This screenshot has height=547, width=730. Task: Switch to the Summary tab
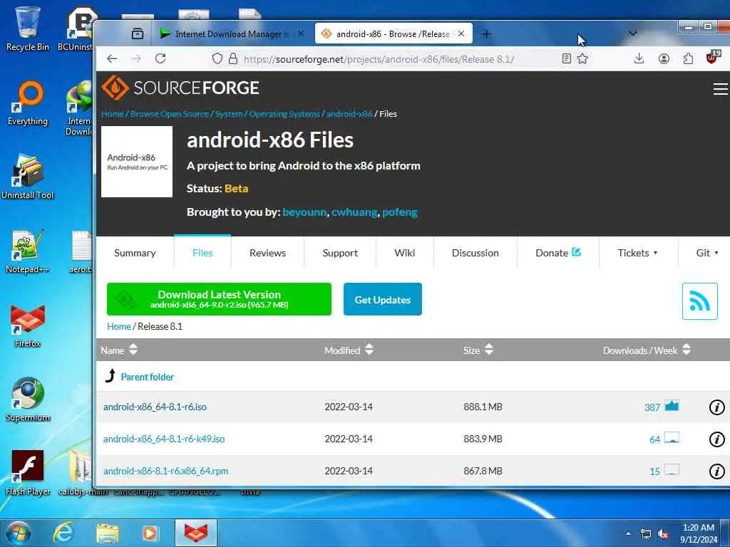(x=135, y=253)
